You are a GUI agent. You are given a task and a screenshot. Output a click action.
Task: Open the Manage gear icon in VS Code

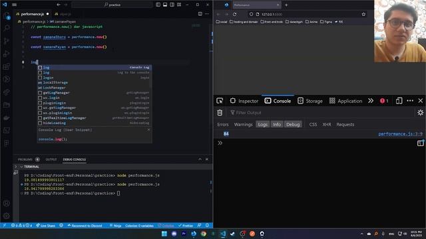[x=7, y=216]
